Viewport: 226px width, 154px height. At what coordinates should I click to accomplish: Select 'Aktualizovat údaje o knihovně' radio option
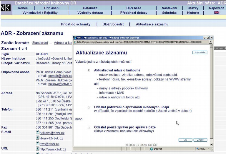click(x=89, y=70)
